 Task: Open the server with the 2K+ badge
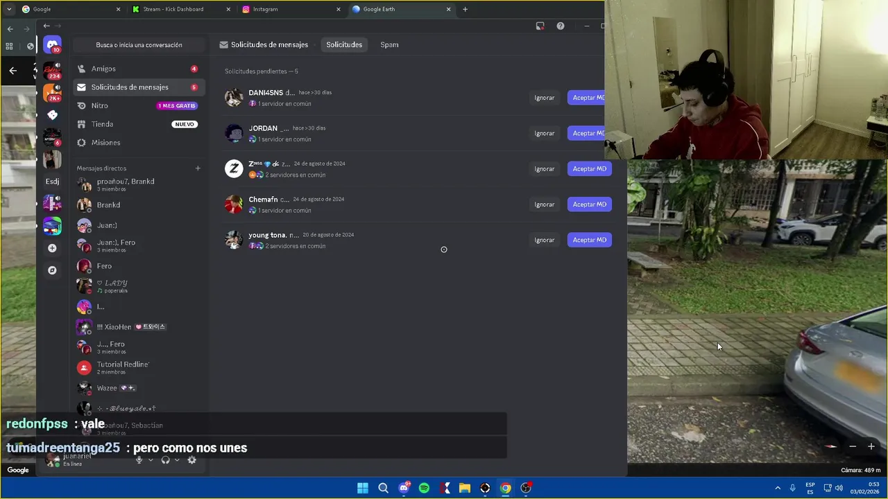coord(52,92)
